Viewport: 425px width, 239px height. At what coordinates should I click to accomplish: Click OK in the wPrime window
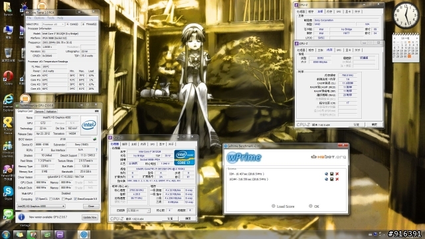click(x=314, y=206)
